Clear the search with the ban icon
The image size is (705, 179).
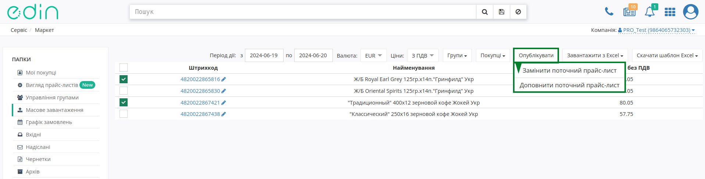(x=518, y=12)
